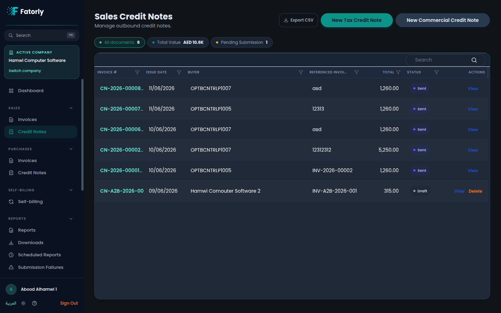Click the Reports document icon
Image resolution: width=501 pixels, height=313 pixels.
coord(11,230)
